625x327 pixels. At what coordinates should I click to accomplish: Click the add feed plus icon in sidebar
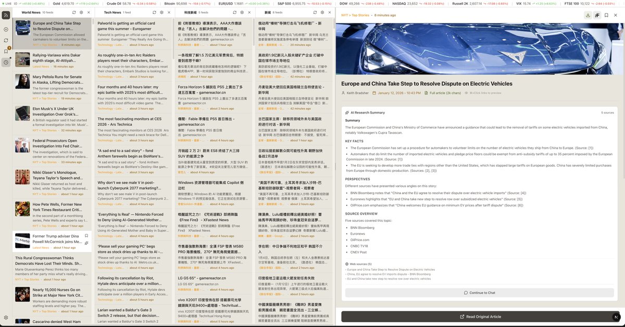point(6,29)
